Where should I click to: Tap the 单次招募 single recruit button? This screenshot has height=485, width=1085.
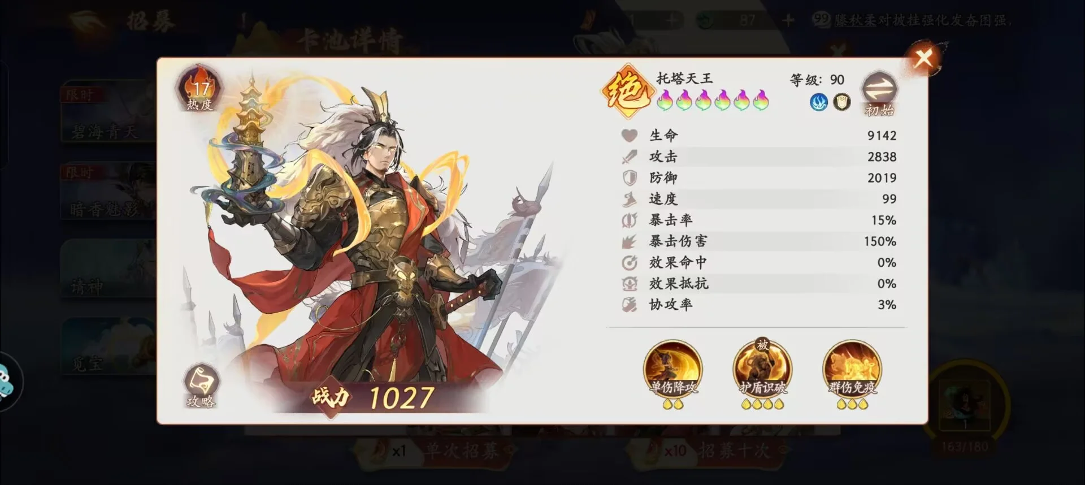click(x=434, y=451)
